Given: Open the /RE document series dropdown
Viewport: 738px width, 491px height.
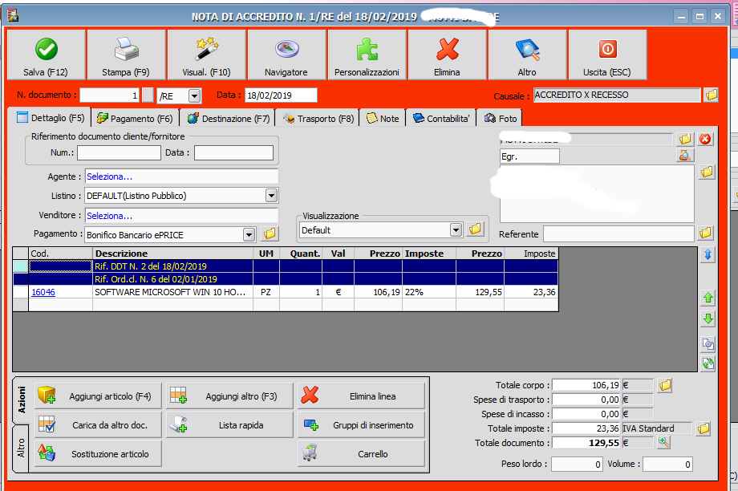Looking at the screenshot, I should [194, 96].
